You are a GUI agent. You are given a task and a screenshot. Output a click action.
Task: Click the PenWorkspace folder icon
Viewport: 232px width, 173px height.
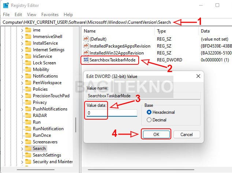coord(28,83)
